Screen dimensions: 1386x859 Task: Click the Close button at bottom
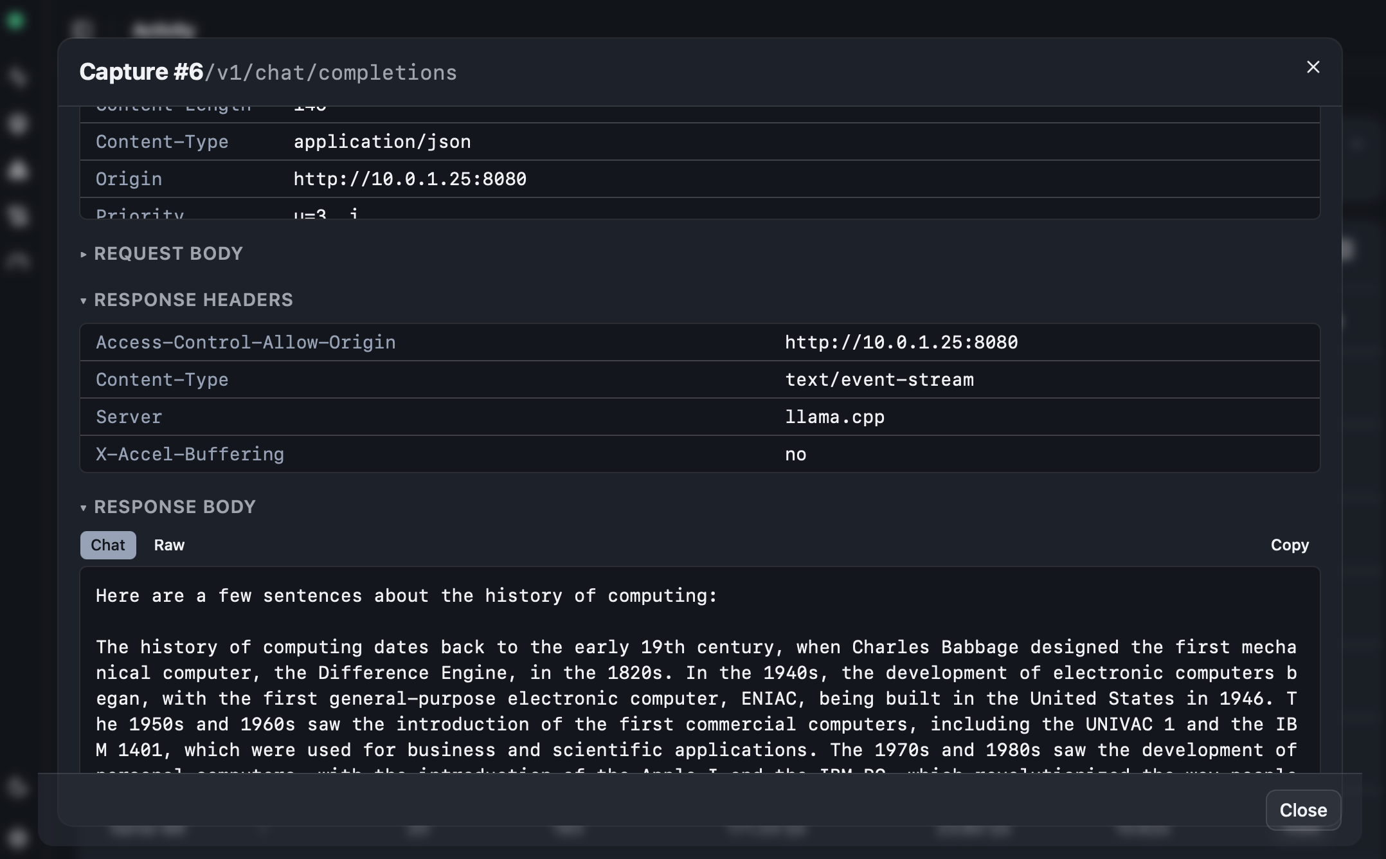[1303, 810]
